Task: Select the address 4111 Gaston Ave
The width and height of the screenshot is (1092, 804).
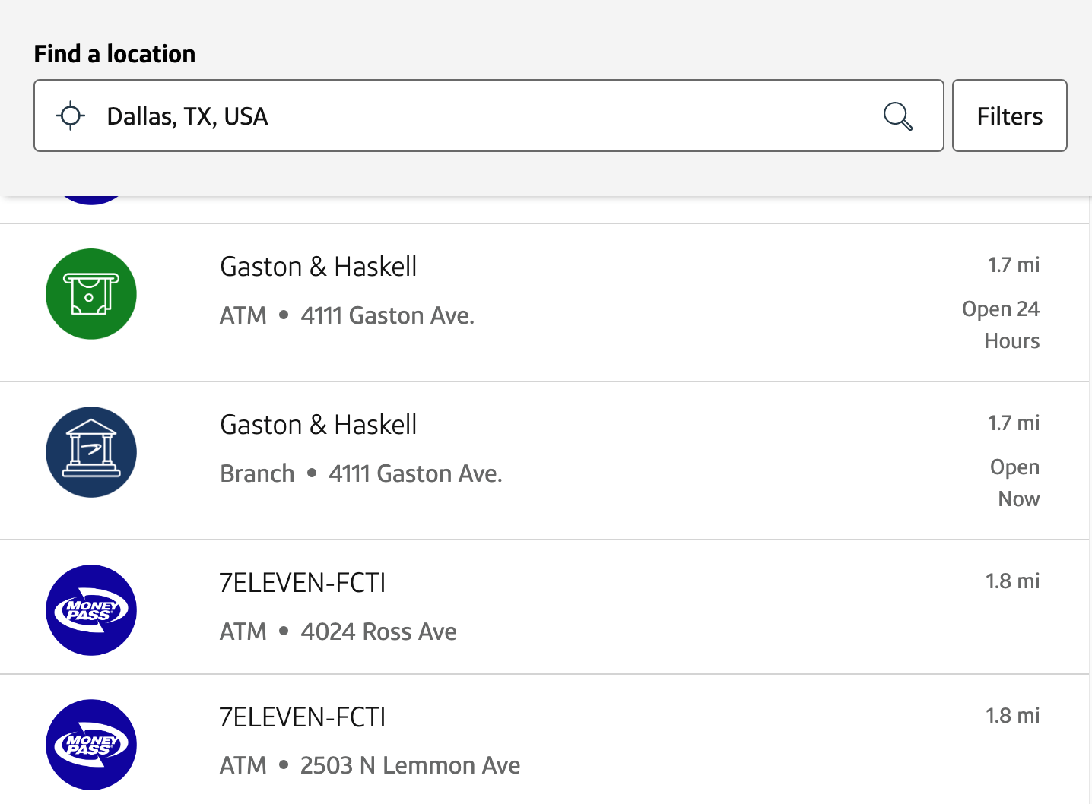Action: click(x=388, y=315)
